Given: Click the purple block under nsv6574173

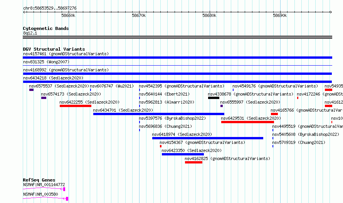Looking at the screenshot, I should (x=44, y=98).
